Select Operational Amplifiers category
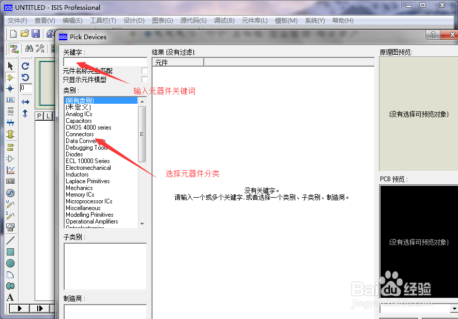The height and width of the screenshot is (319, 458). [92, 221]
